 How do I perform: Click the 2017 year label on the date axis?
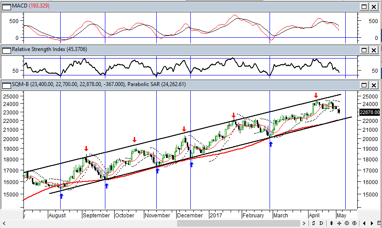tap(216, 216)
